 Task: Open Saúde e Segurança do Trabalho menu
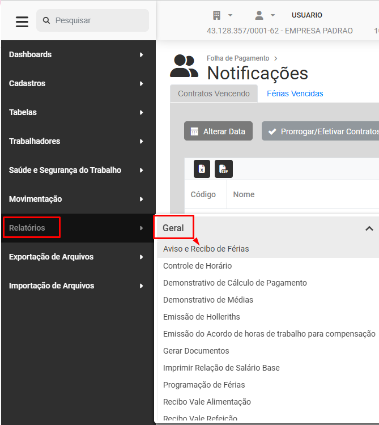point(78,170)
